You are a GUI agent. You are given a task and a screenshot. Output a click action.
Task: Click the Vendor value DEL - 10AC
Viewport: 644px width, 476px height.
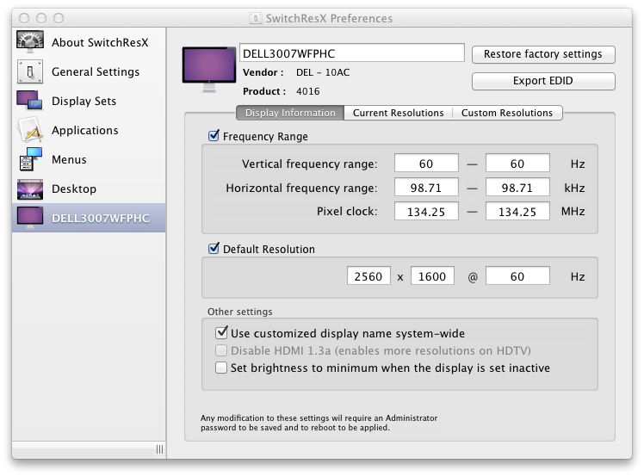click(323, 72)
